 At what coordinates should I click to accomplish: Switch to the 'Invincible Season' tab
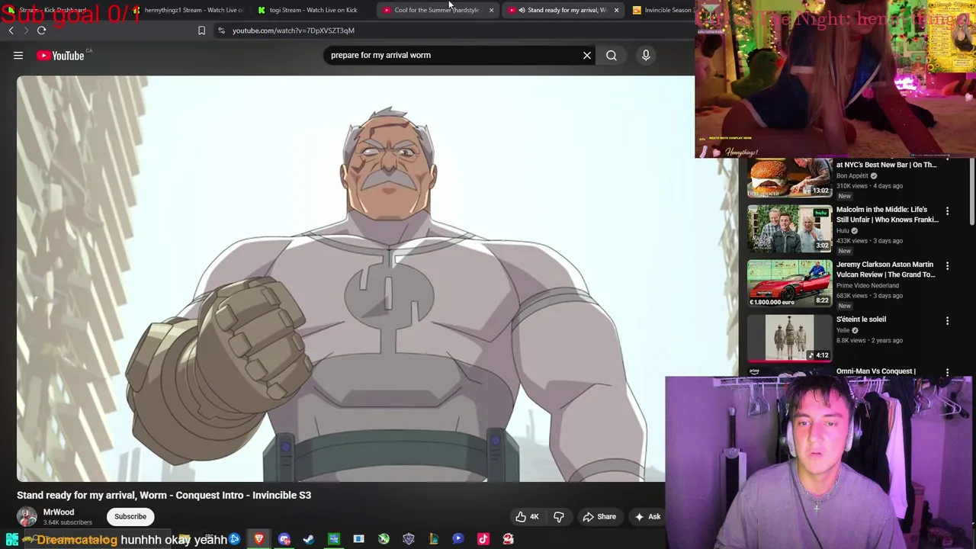pos(663,10)
